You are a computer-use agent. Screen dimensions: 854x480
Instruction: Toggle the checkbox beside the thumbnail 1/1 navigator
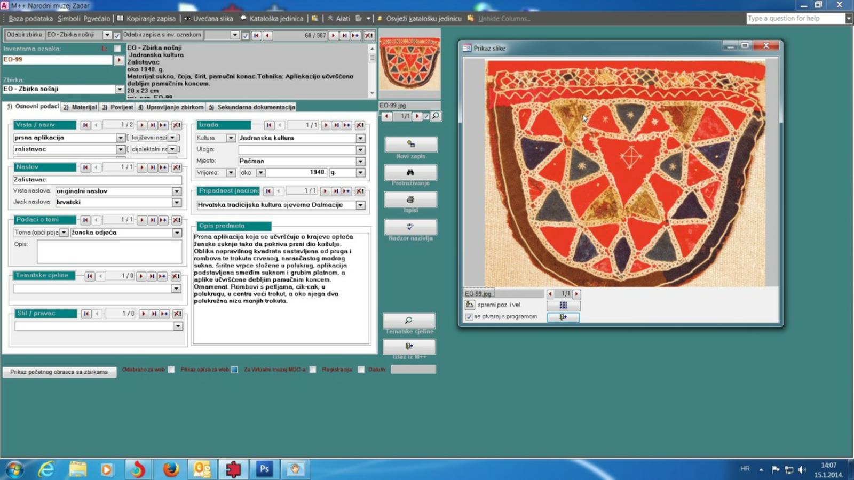426,116
